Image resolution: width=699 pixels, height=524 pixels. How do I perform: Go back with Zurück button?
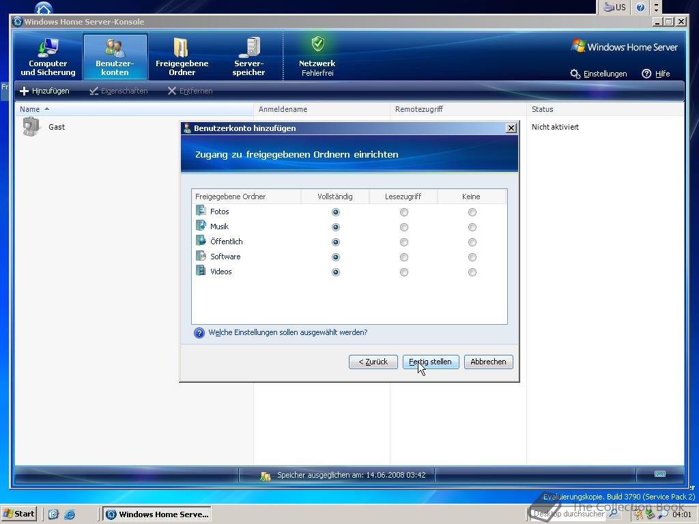point(373,362)
